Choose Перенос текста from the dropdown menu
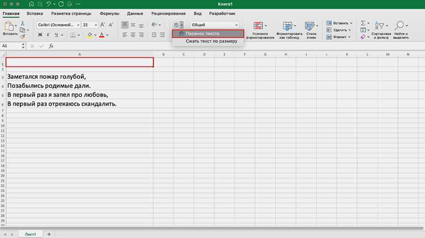 pos(208,33)
